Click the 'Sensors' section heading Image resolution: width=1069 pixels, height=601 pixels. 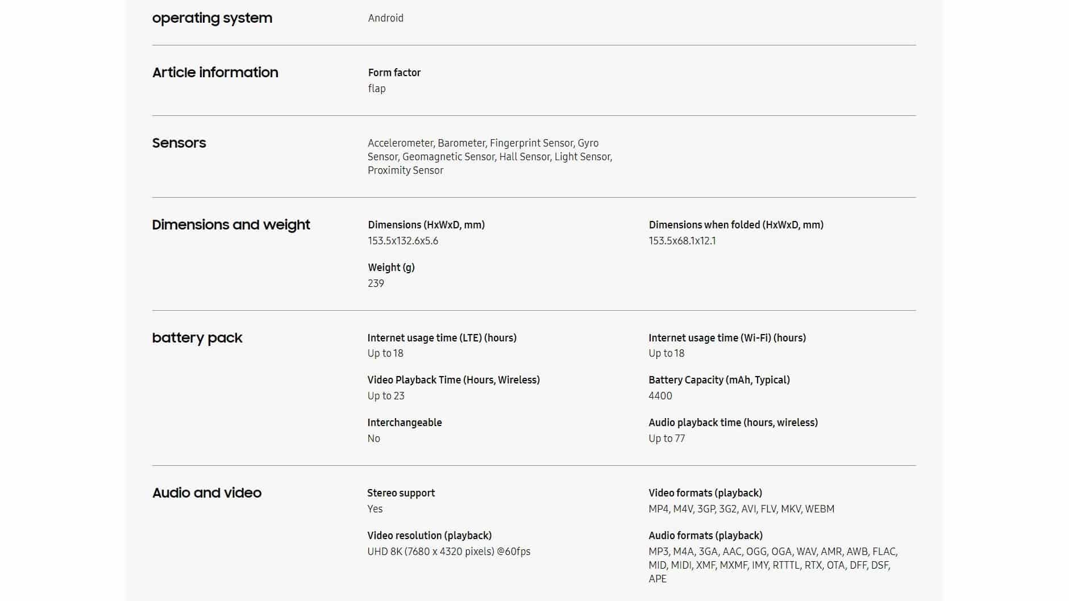click(x=179, y=143)
